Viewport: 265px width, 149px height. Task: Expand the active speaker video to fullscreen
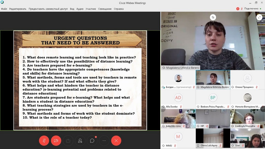click(259, 17)
